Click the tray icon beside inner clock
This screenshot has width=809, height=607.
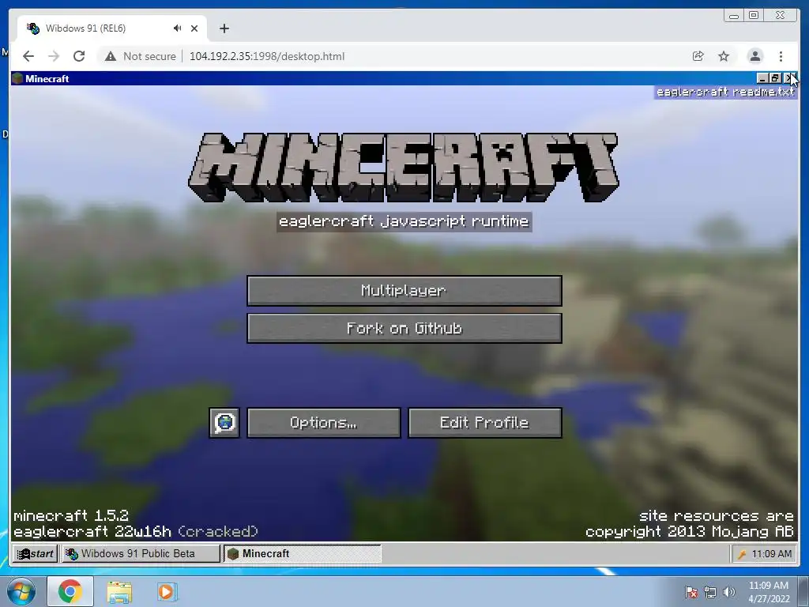click(742, 554)
